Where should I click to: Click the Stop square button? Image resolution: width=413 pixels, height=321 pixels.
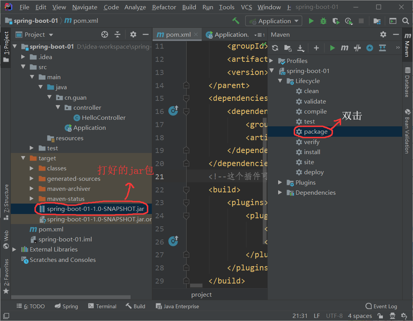point(361,21)
